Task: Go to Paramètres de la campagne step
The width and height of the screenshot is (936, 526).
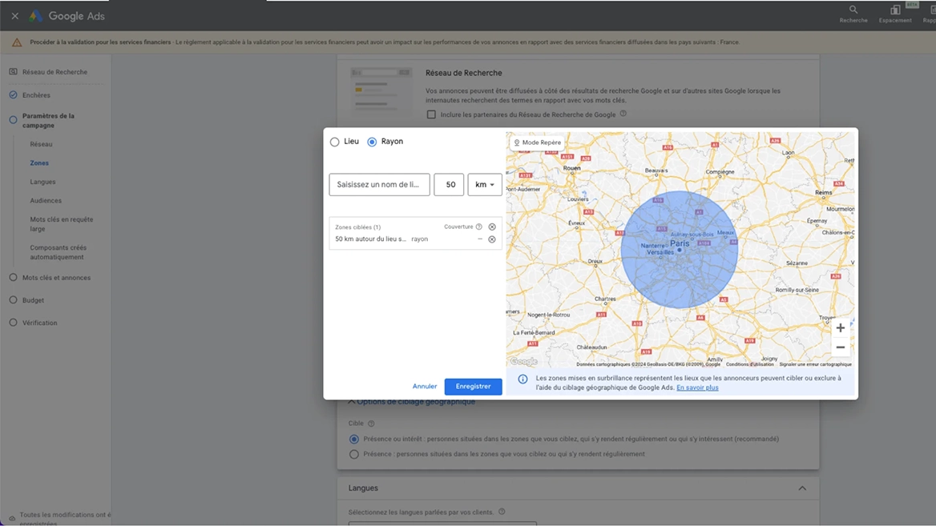Action: (x=48, y=120)
